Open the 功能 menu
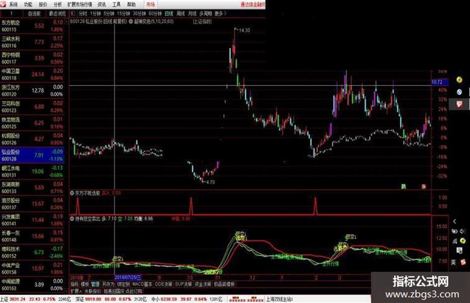This screenshot has height=303, width=470. pyautogui.click(x=28, y=4)
